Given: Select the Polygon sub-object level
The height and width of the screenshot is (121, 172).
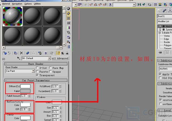Looking at the screenshot, I should coord(168,45).
